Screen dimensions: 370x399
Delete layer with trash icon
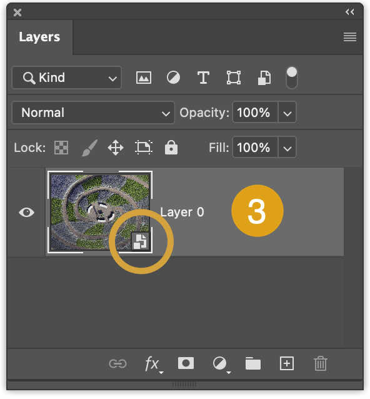coord(321,363)
